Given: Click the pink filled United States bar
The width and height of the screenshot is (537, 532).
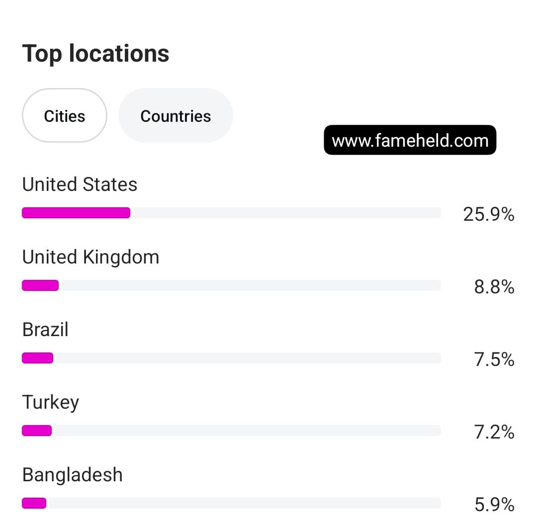Looking at the screenshot, I should [x=76, y=213].
